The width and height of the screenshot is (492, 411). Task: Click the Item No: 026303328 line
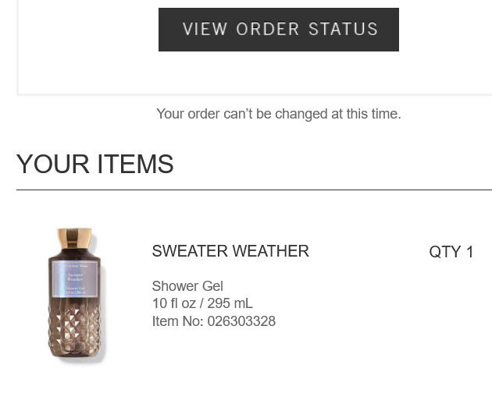tap(213, 321)
